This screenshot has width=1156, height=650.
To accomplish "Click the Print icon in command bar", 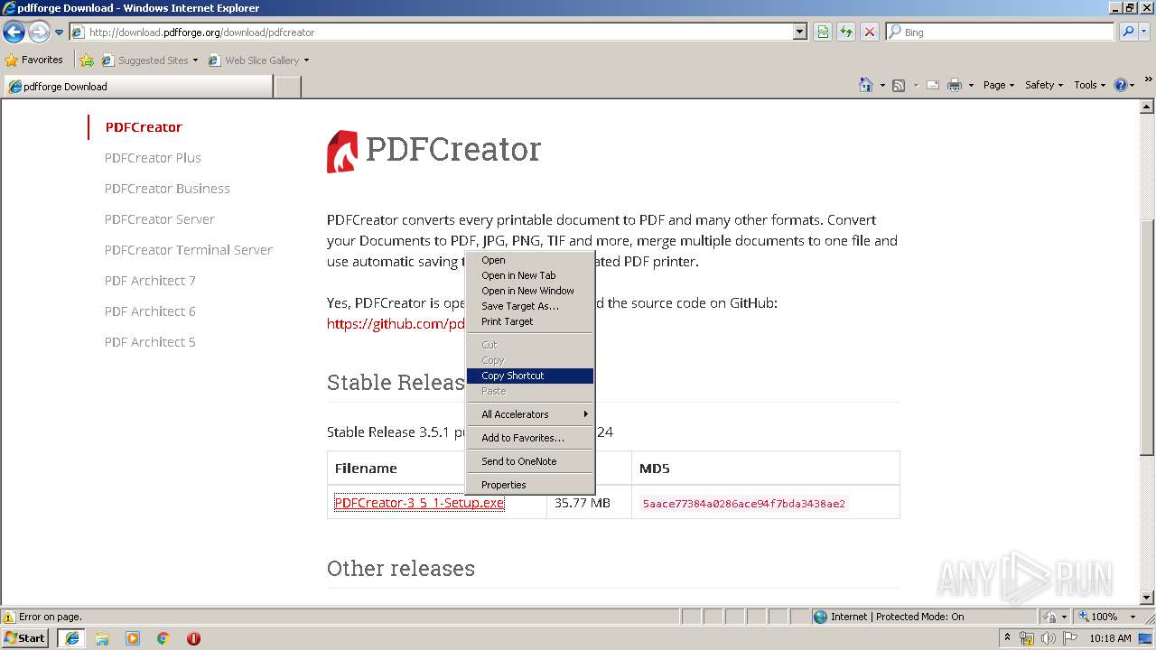I will click(955, 85).
